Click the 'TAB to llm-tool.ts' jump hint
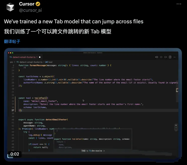 pyautogui.click(x=93, y=151)
